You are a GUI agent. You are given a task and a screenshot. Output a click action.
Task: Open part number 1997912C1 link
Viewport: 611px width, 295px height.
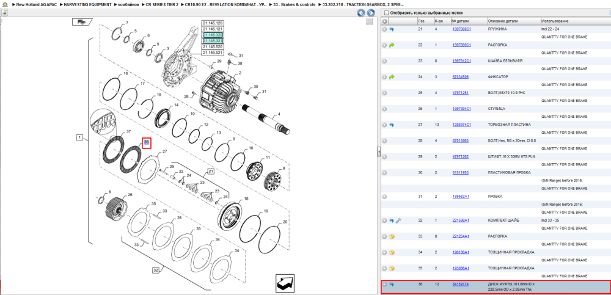pos(461,61)
